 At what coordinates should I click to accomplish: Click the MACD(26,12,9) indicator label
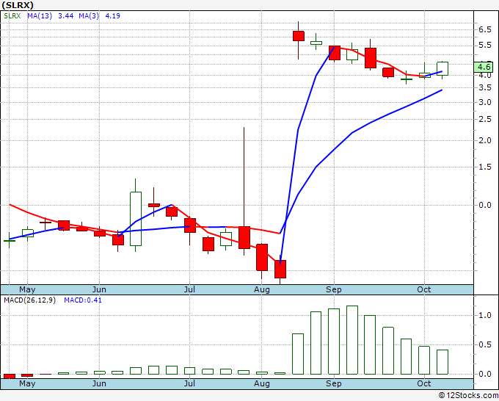click(x=29, y=300)
